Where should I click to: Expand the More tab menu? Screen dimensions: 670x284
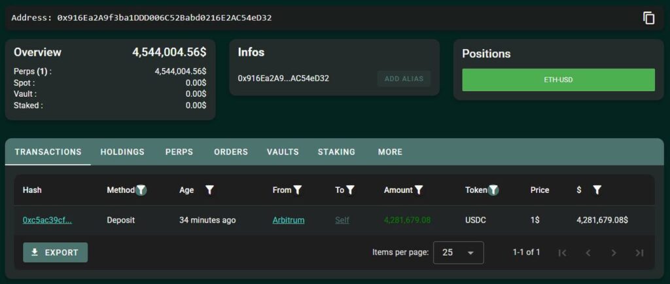point(390,152)
